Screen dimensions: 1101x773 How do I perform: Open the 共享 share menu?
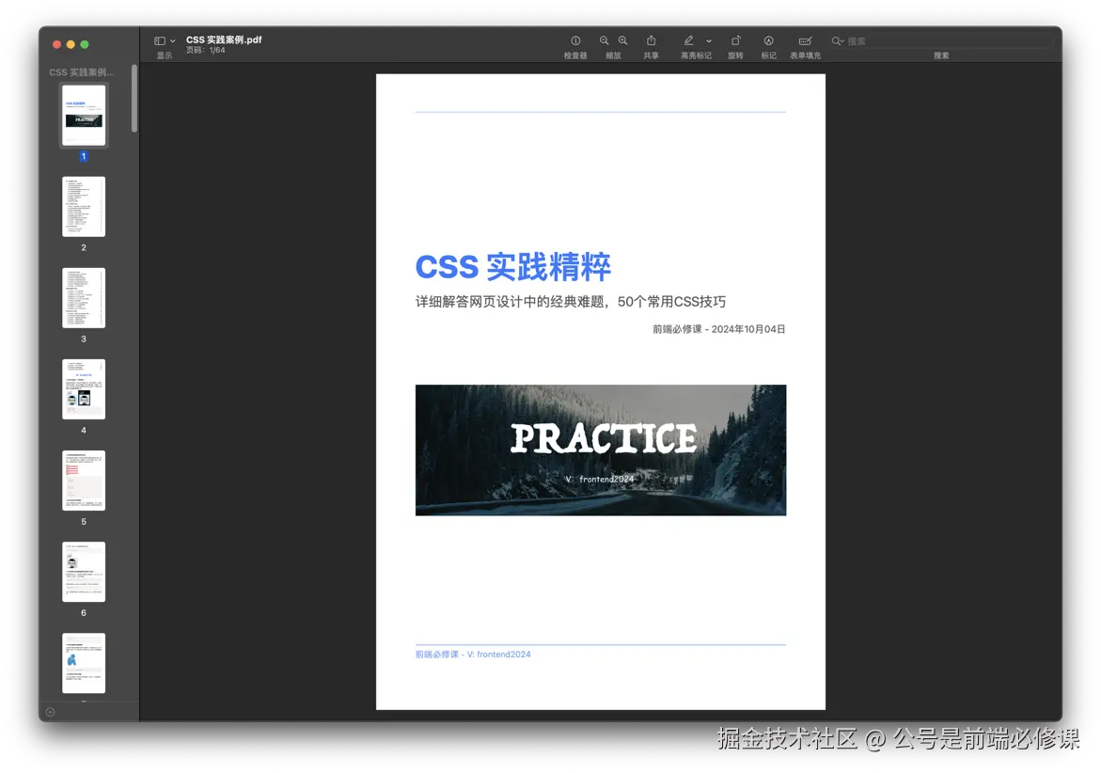pos(651,40)
